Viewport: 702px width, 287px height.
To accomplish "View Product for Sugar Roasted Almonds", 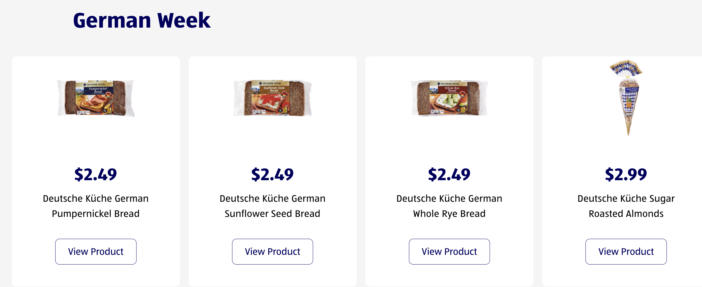I will tap(626, 252).
